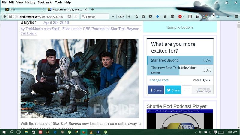The width and height of the screenshot is (240, 135).
Task: Click the TrekMovie.com Staff author link
Action: click(43, 29)
